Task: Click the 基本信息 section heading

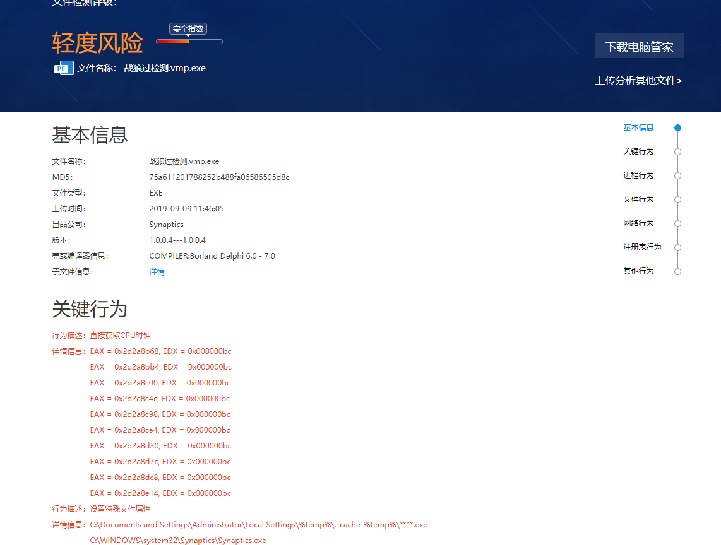Action: click(x=90, y=134)
